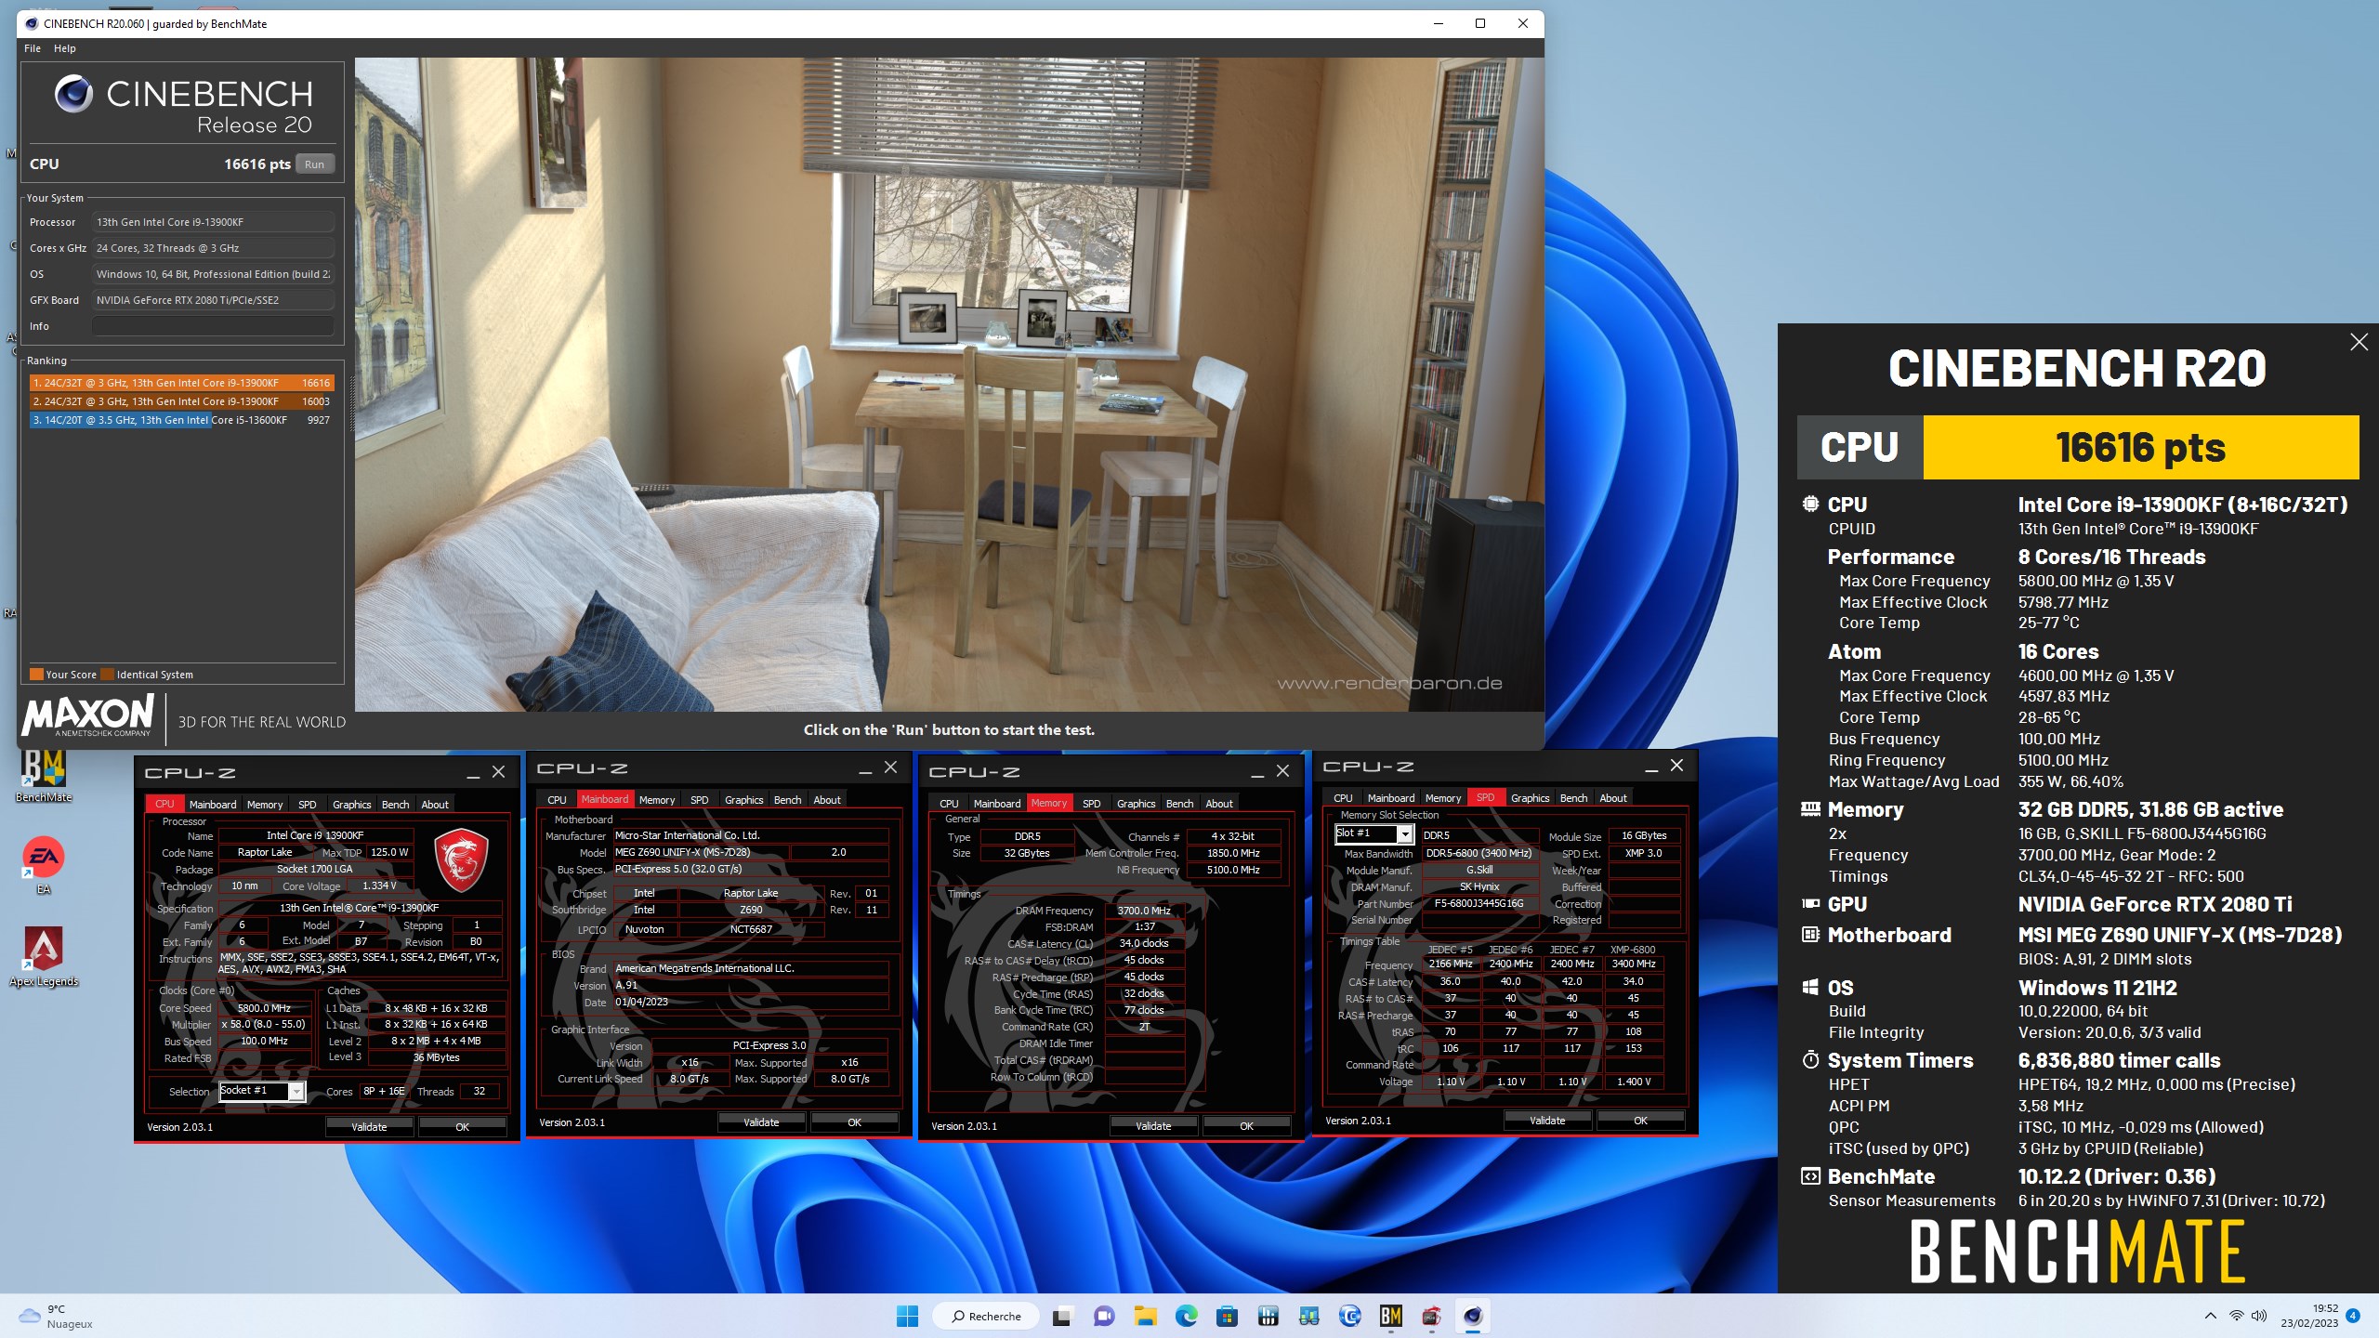Open Teams Chat on taskbar
Screen dimensions: 2379x1338
[x=1104, y=1316]
